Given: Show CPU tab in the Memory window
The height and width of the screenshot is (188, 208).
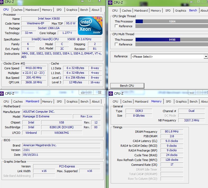Looking at the screenshot, I should tap(116, 102).
